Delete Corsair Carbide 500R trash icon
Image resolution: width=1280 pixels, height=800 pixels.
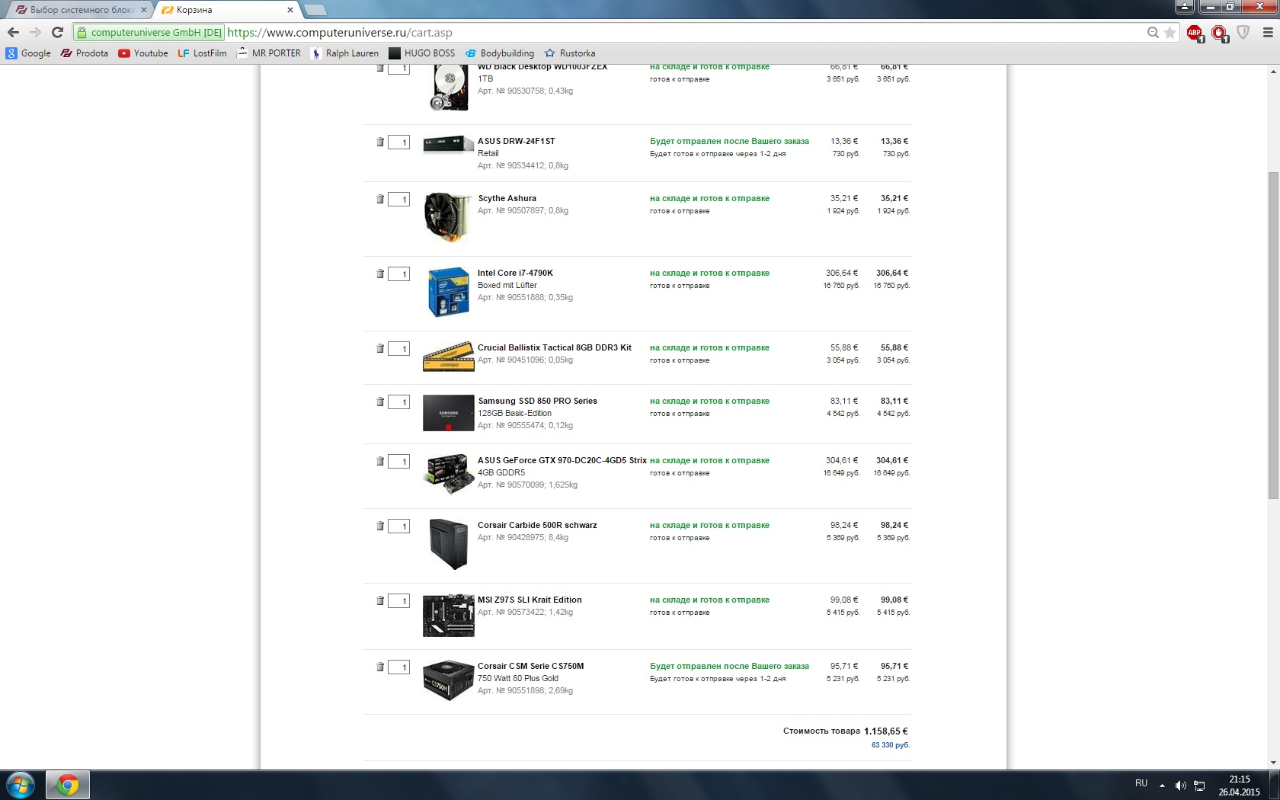tap(380, 526)
